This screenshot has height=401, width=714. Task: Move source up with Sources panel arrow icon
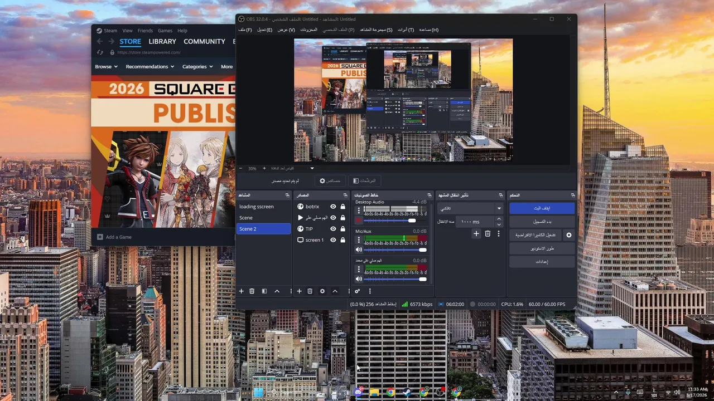(335, 291)
